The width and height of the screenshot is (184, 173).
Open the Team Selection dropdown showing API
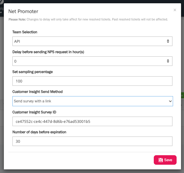[x=89, y=41]
